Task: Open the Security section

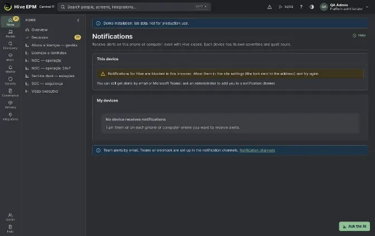Action: 10,81
